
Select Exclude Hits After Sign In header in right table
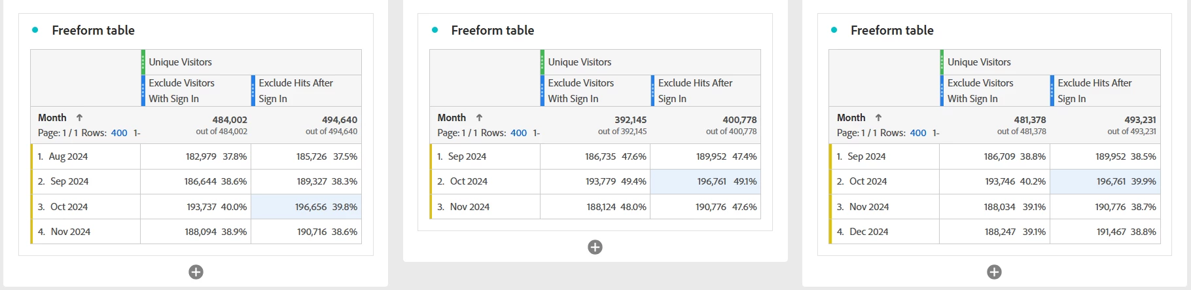(x=1094, y=90)
